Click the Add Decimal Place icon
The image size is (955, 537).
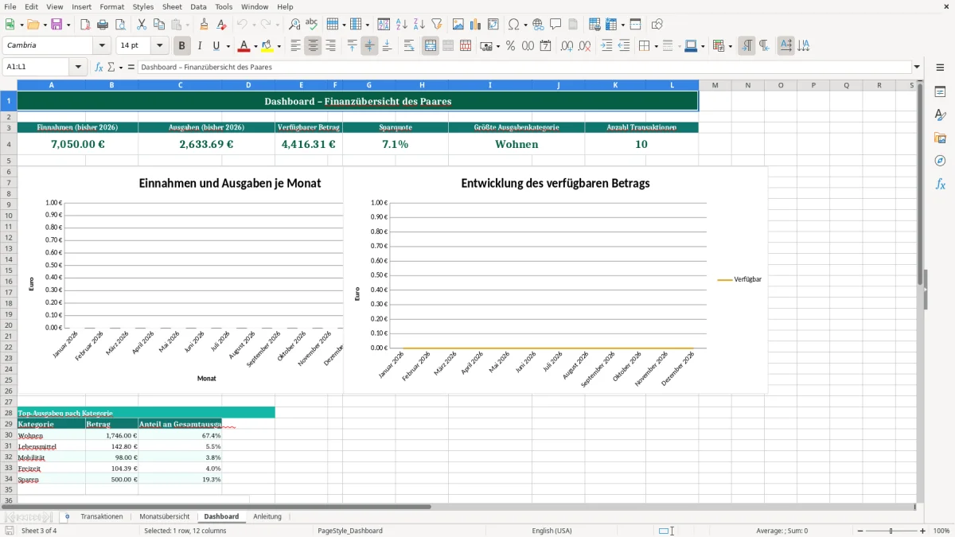pyautogui.click(x=567, y=46)
